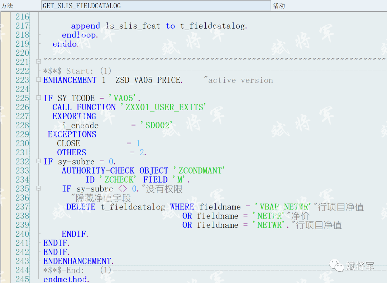Viewport: 387px width, 283px height.
Task: Collapse the IF SY-TCODE = 'VA05' block
Action: (38, 98)
